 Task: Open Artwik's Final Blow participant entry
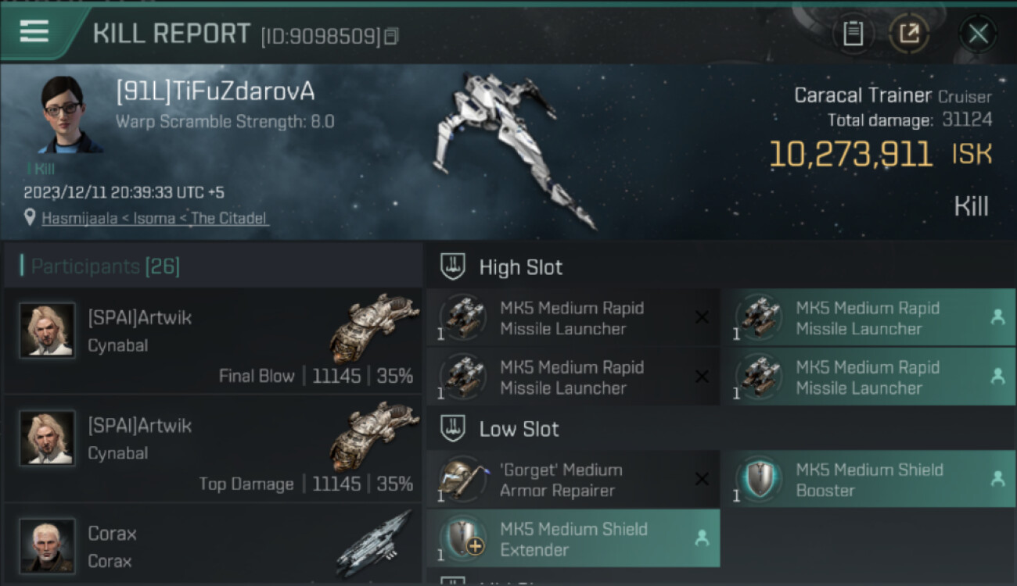[x=213, y=341]
